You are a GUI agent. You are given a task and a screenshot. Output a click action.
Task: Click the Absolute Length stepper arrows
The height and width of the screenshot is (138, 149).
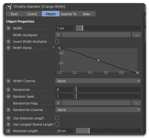74,131
